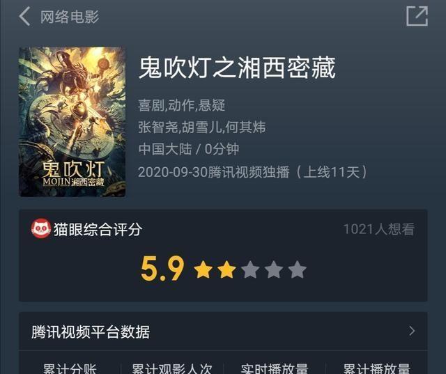
Task: Tap cast names 张智尧,胡雪儿,何其炜
Action: pos(201,127)
